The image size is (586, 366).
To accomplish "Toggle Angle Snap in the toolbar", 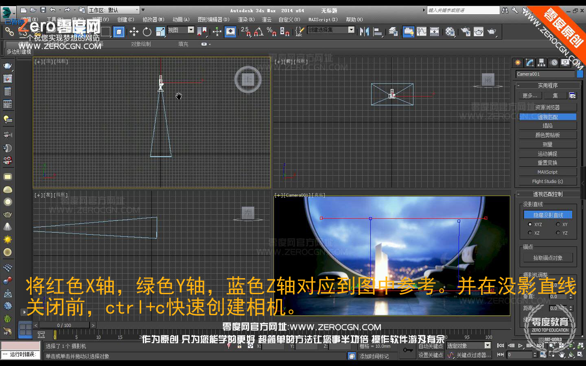I will [259, 32].
